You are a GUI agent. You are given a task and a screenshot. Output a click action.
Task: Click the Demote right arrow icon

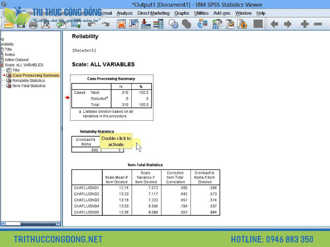coord(288,24)
